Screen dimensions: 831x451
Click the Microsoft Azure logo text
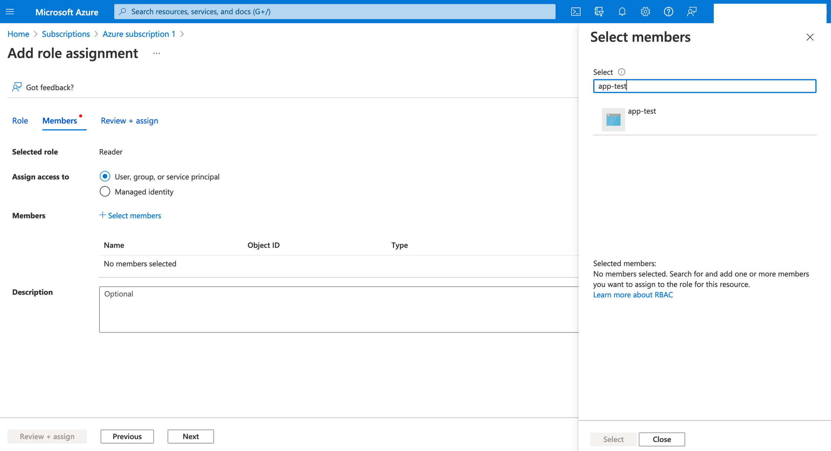click(x=67, y=12)
